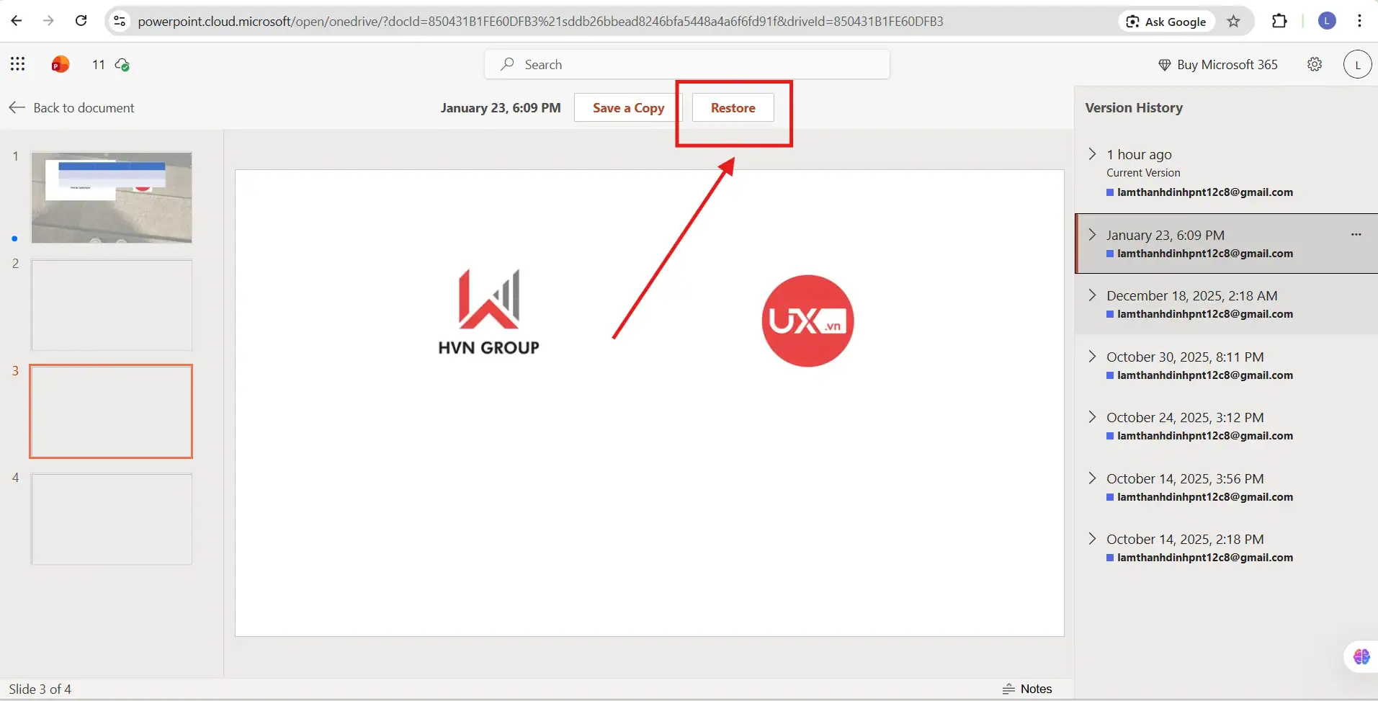The image size is (1378, 701).
Task: Open the Microsoft 365 app launcher grid
Action: click(17, 64)
